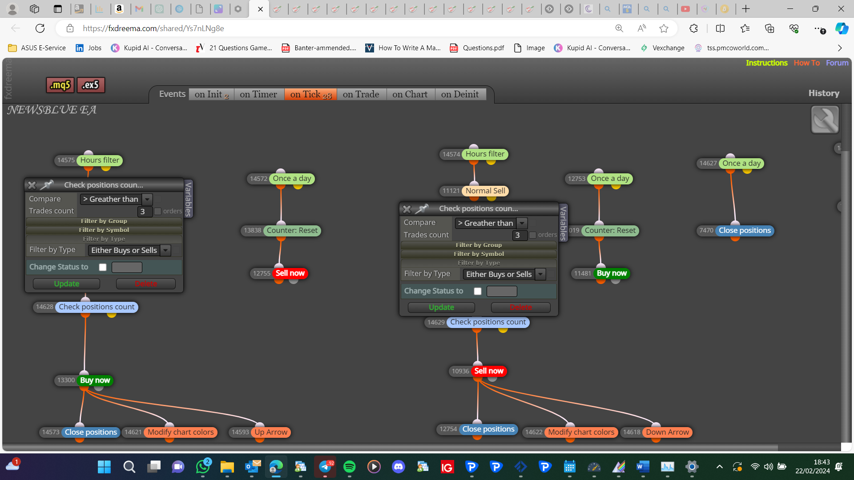Click status value field in left panel
The height and width of the screenshot is (480, 854).
click(x=127, y=267)
